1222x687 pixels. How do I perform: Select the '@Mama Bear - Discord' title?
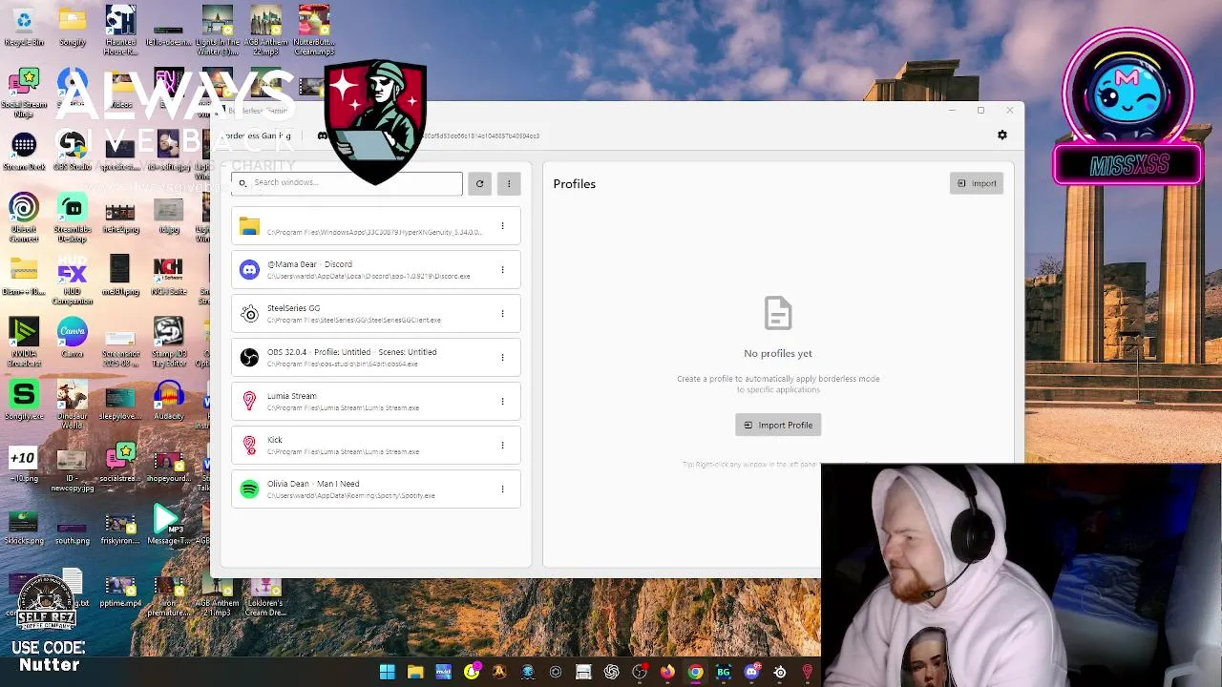(309, 264)
